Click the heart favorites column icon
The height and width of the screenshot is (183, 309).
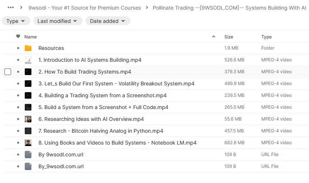[x=18, y=37]
